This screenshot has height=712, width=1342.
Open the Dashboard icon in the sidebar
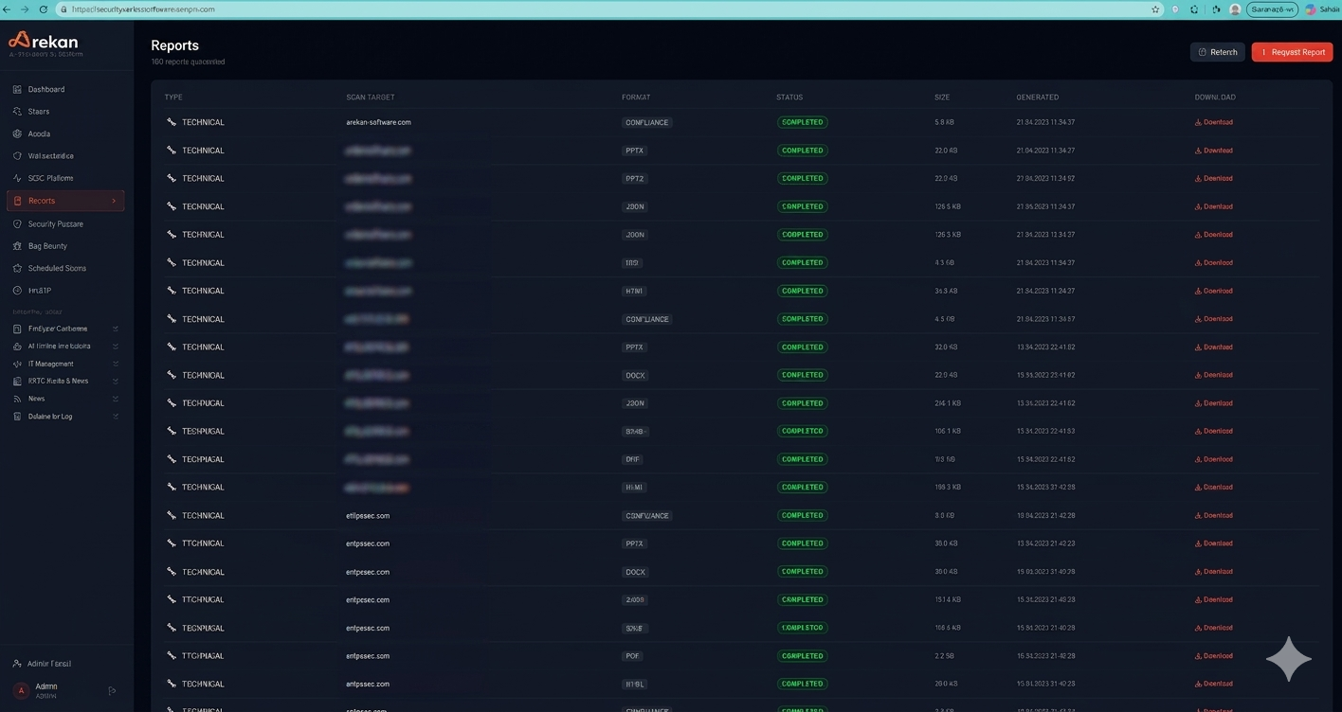[x=16, y=89]
